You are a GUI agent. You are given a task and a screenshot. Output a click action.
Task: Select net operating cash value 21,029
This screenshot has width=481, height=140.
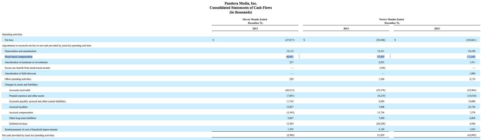(x=381, y=135)
